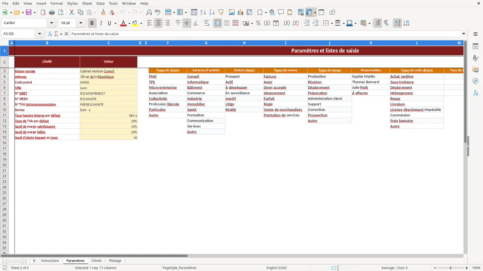The width and height of the screenshot is (483, 271).
Task: Export directly as PDF
Action: [43, 12]
